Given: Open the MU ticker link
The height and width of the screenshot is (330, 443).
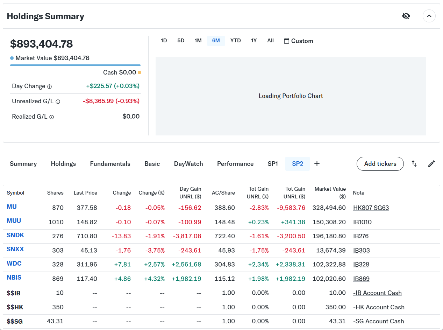Looking at the screenshot, I should 12,207.
